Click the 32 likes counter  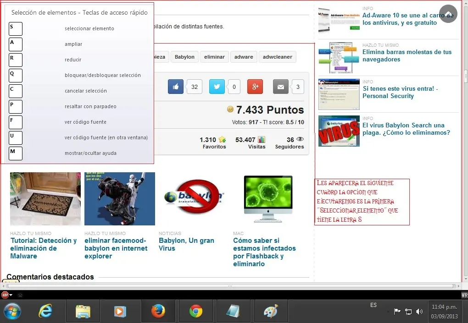(x=195, y=87)
